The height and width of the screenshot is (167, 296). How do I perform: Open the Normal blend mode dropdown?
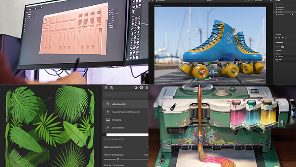pyautogui.click(x=125, y=95)
